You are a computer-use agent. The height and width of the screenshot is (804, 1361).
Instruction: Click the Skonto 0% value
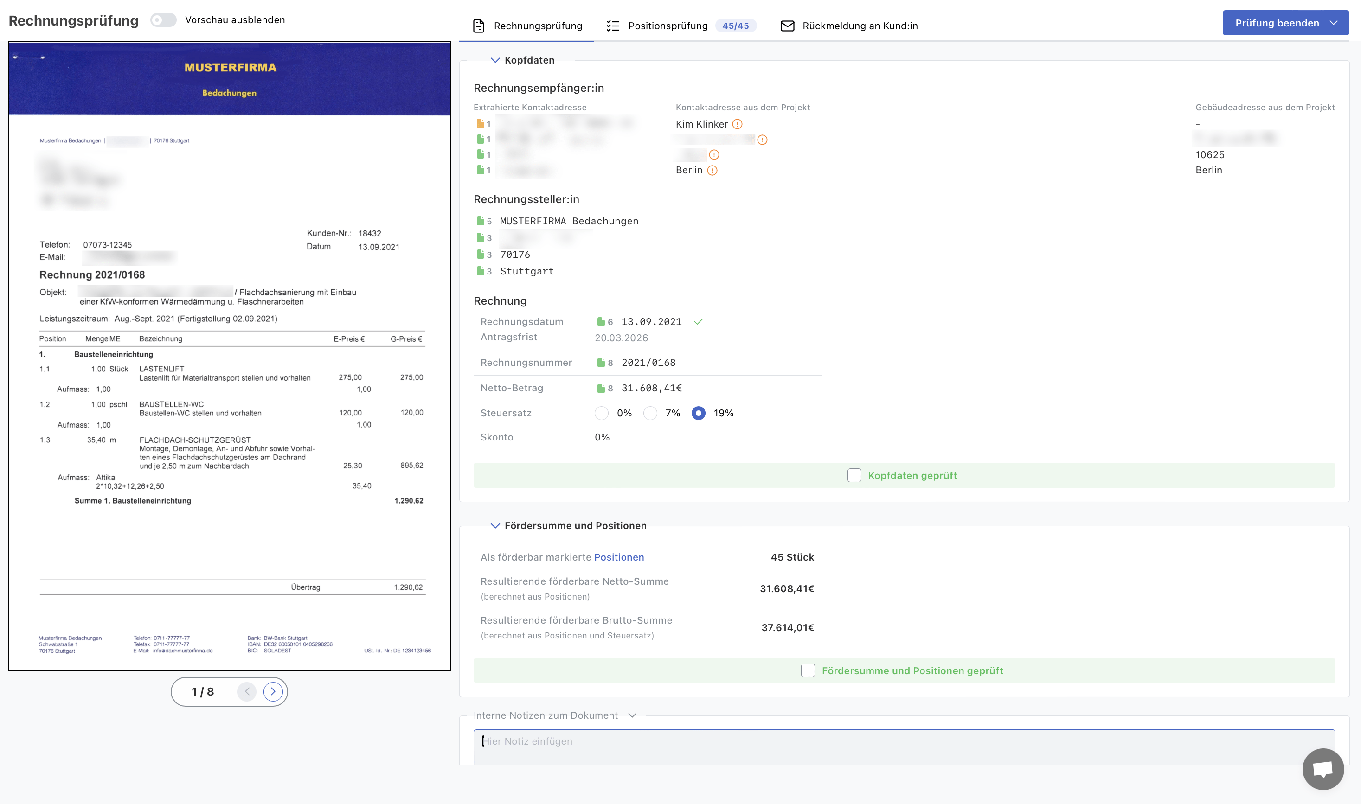coord(602,437)
